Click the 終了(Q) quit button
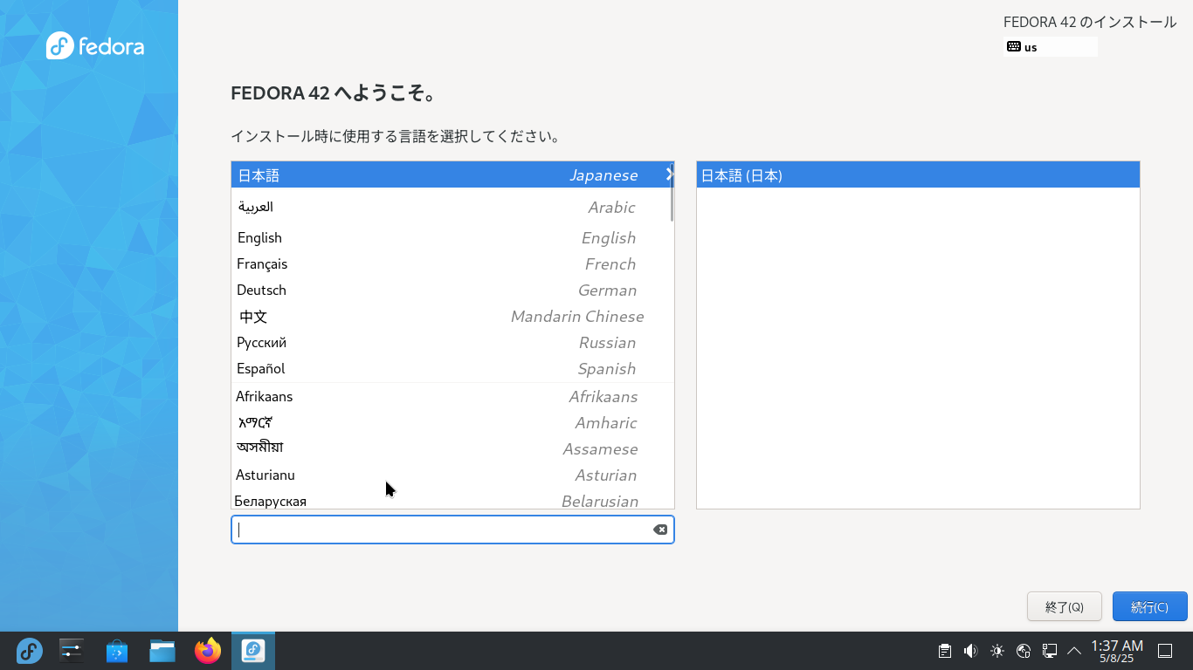 pos(1064,607)
